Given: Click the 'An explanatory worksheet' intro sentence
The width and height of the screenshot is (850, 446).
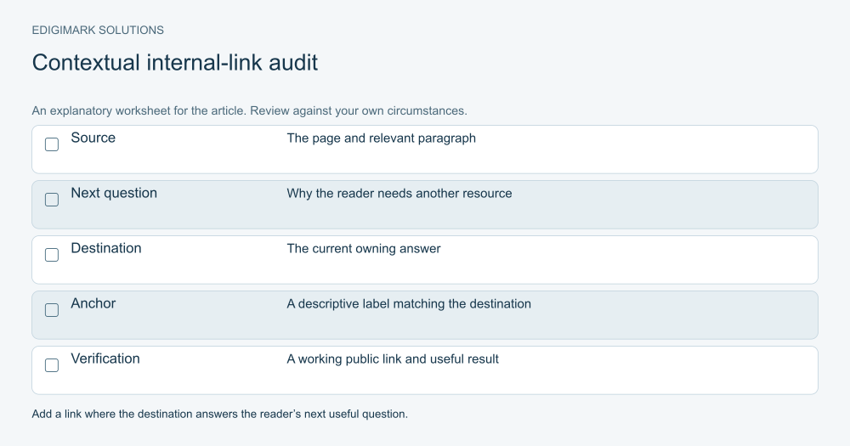Looking at the screenshot, I should click(249, 110).
